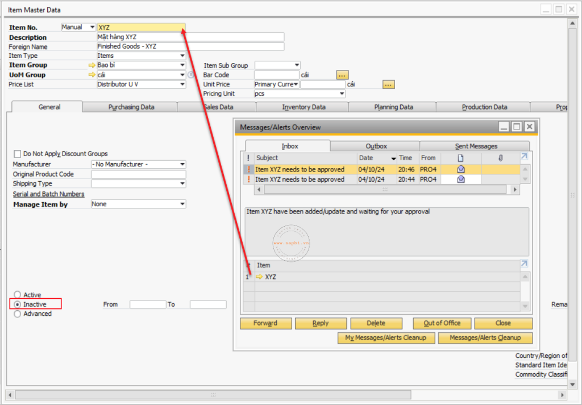Click the UoM Group yellow link arrow
Image resolution: width=582 pixels, height=405 pixels.
(x=92, y=75)
